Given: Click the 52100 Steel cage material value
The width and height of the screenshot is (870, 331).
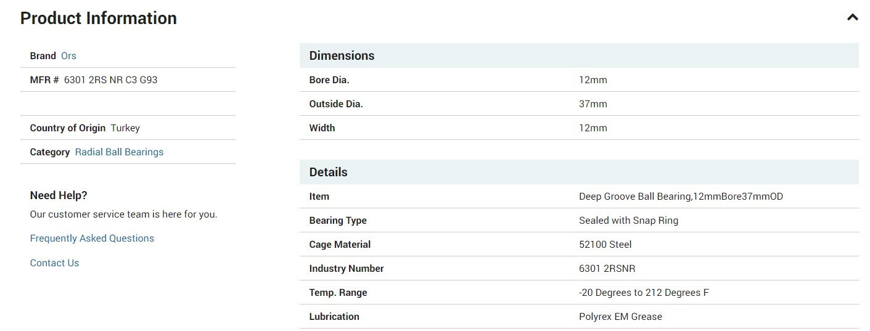Looking at the screenshot, I should click(605, 244).
